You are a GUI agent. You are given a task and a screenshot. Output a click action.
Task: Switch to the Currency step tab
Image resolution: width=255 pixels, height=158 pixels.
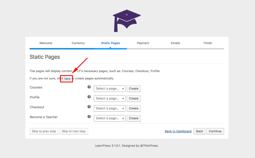(78, 43)
